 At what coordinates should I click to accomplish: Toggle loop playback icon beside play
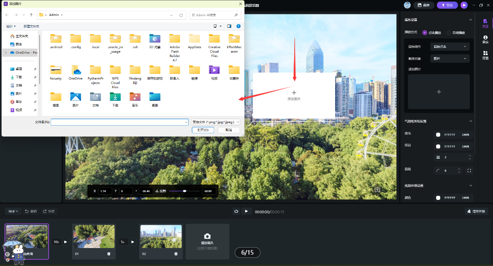[x=236, y=211]
